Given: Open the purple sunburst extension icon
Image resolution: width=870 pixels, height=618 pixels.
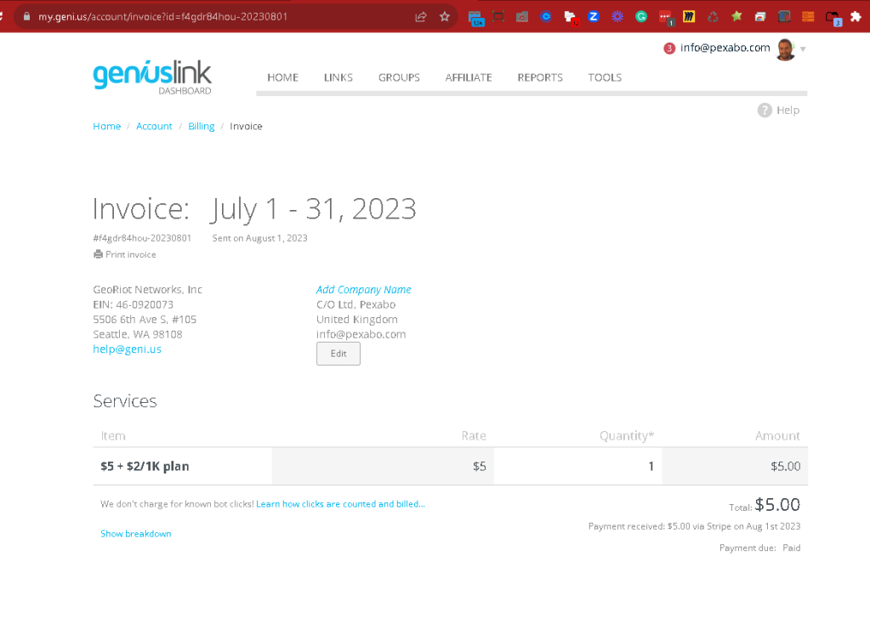Looking at the screenshot, I should pos(617,17).
